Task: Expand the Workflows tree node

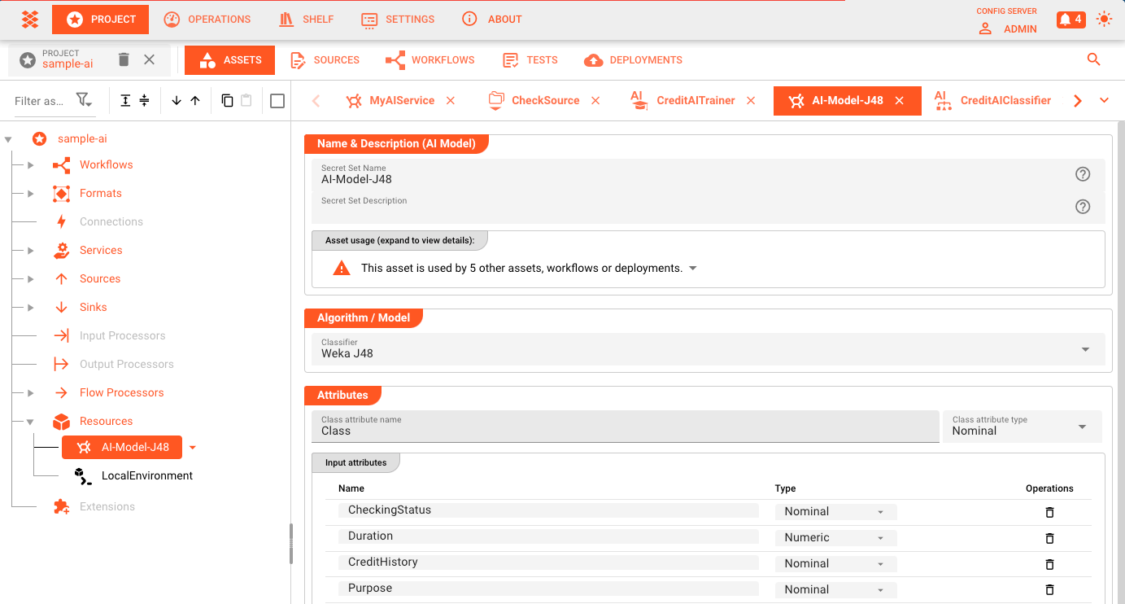Action: (x=30, y=165)
